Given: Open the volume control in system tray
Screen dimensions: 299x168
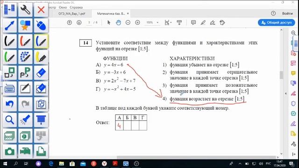Looking at the screenshot, I should [261, 164].
